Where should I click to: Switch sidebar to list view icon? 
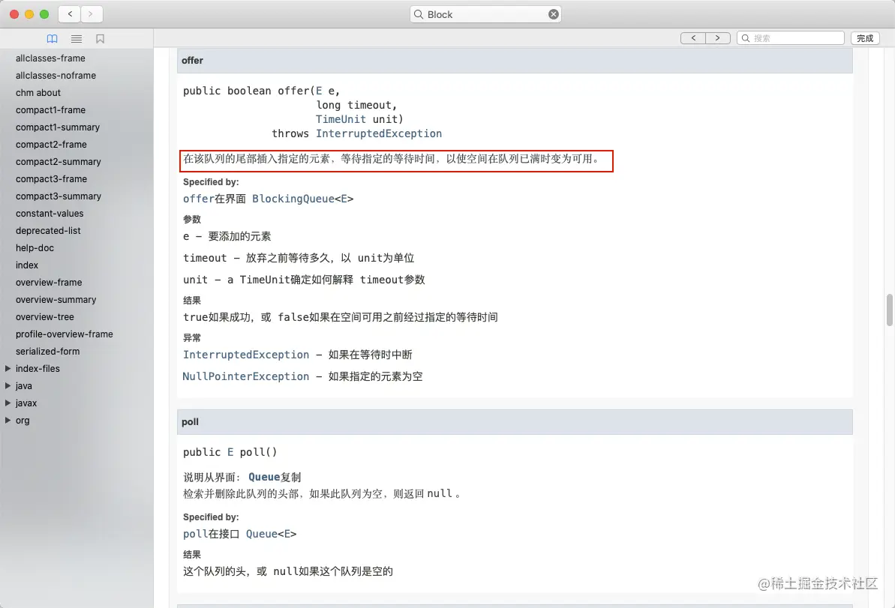77,39
